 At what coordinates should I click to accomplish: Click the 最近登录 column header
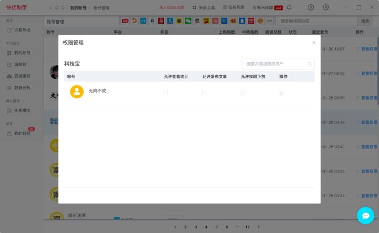320,32
